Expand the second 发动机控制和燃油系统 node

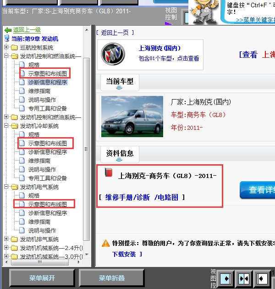[6, 117]
